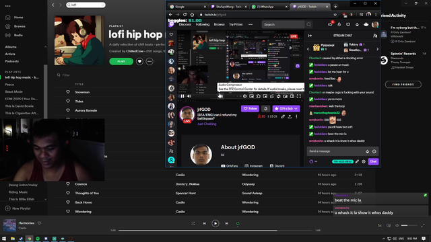Open the Browse menu in Twitch
431x242 pixels.
[x=219, y=24]
